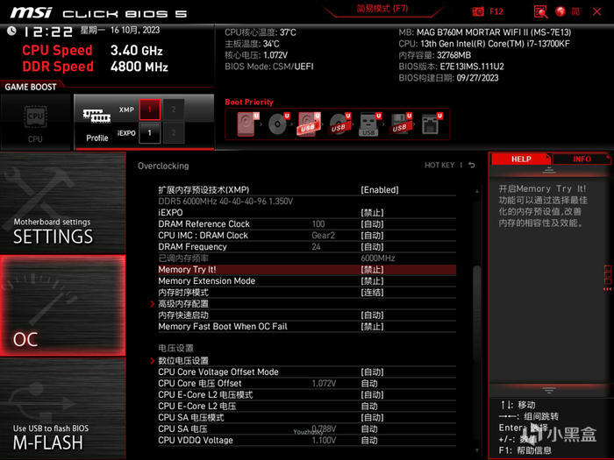Viewport: 614px width, 460px height.
Task: Change the XMP setting showing Enabled
Action: click(x=307, y=190)
